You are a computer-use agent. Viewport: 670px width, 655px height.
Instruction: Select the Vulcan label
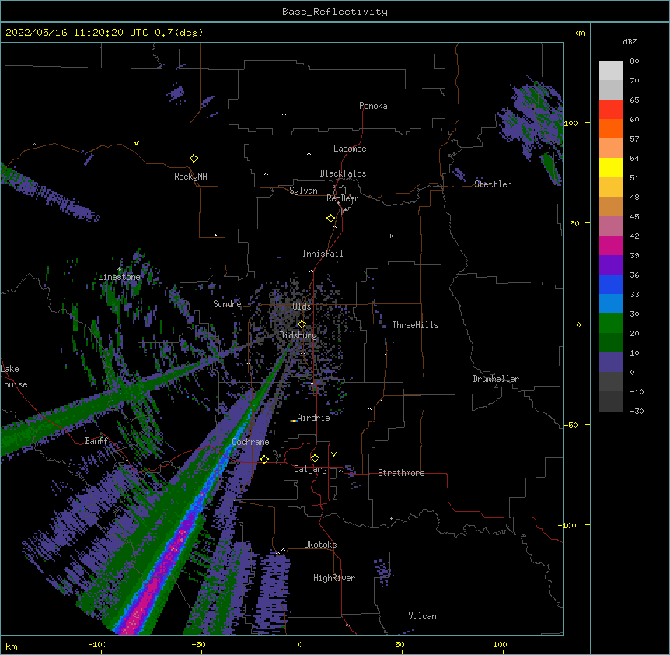(x=422, y=616)
